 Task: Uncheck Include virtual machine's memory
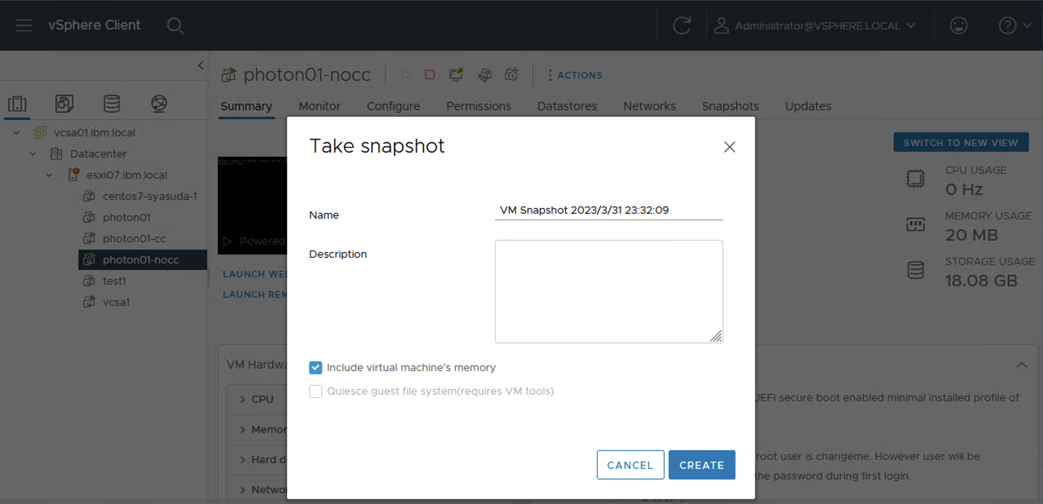[315, 368]
